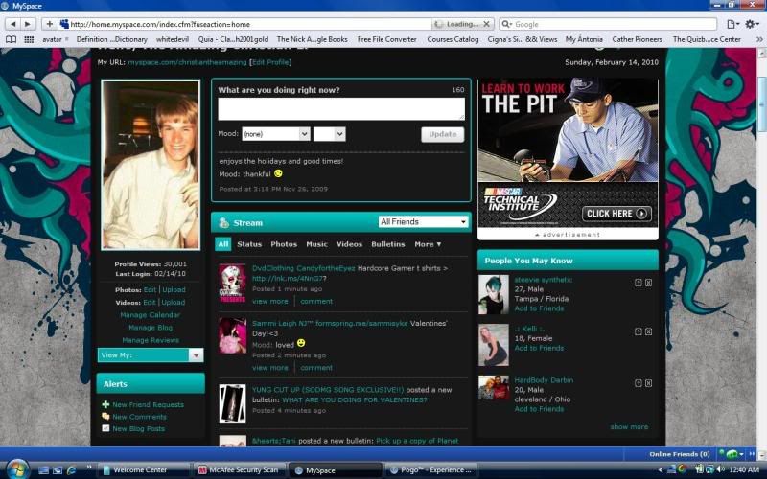Dismiss the HardBody Darbin suggestion X
Screen dimensions: 767x479
click(x=649, y=383)
